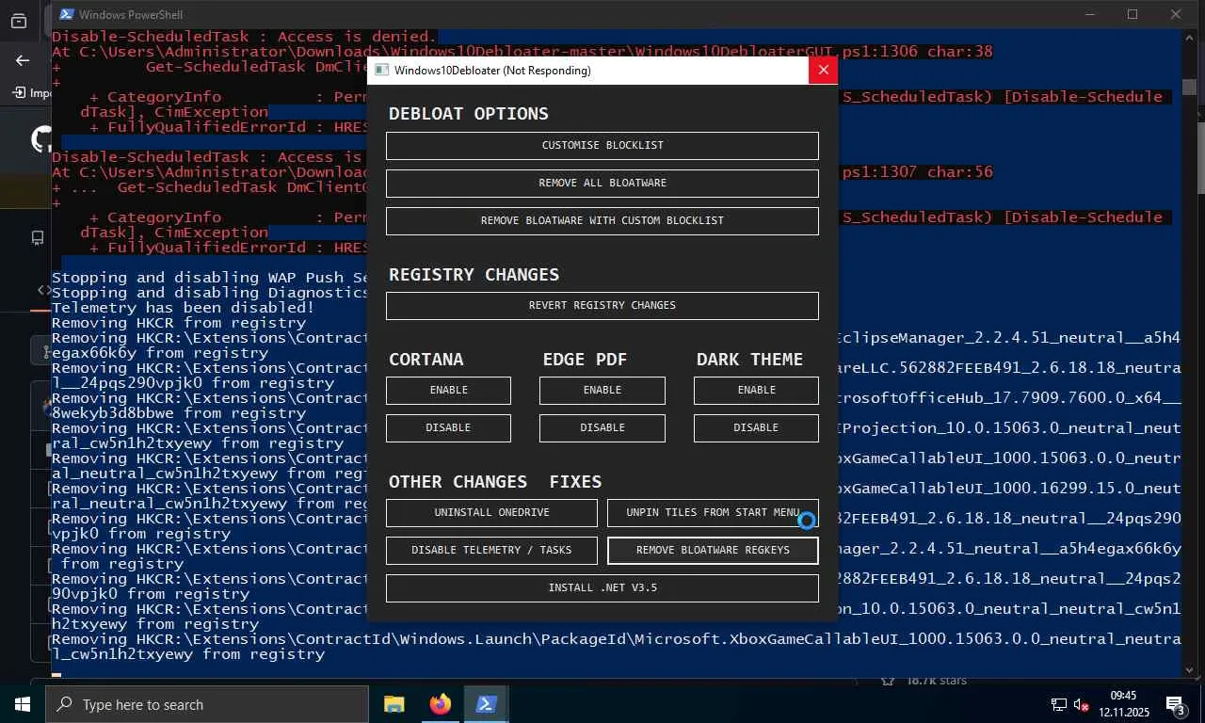The height and width of the screenshot is (723, 1205).
Task: Click the Stopping and disabling WAP Push line
Action: (x=209, y=278)
